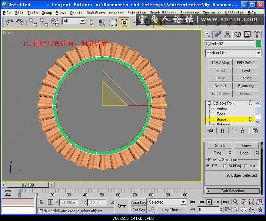Toggle the Window/Crossing selection icon

[x=124, y=23]
